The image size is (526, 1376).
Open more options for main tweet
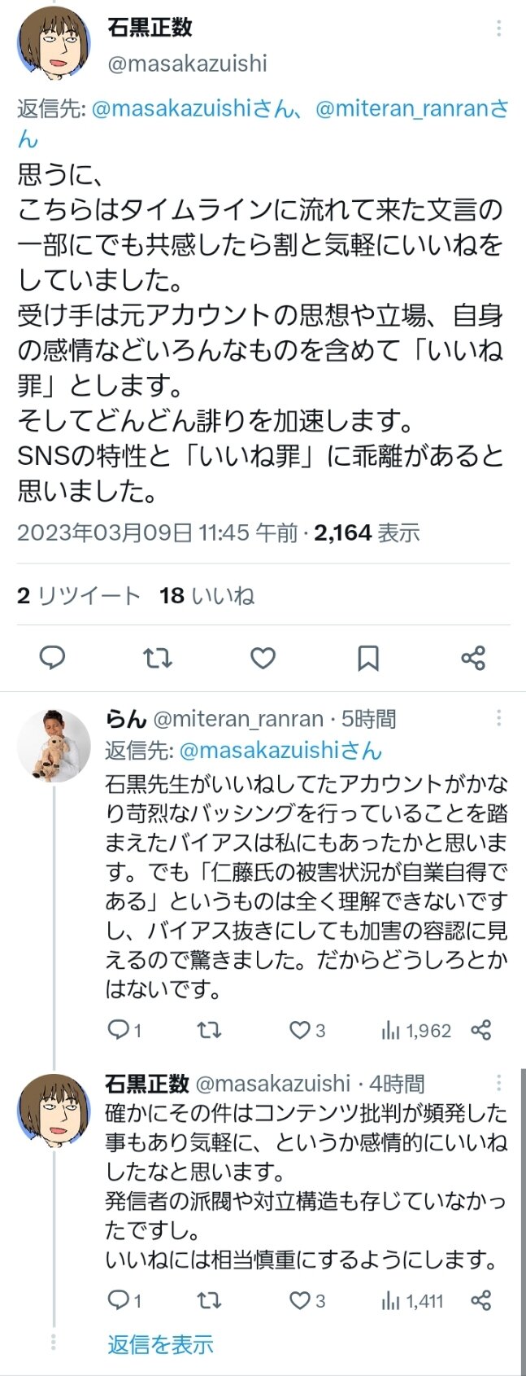tap(498, 30)
